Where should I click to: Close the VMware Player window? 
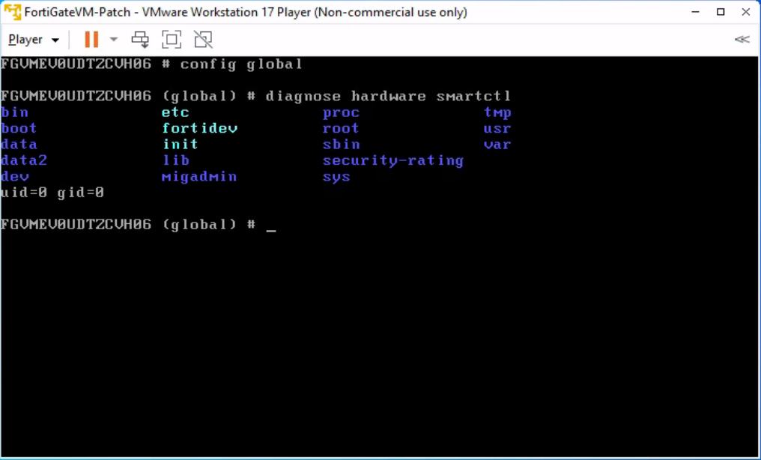coord(745,12)
